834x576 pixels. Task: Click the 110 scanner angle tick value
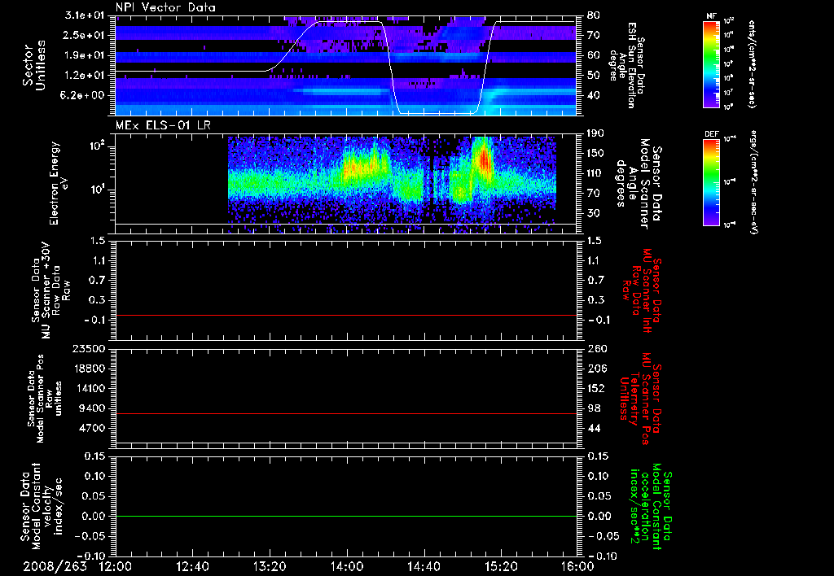pos(596,173)
